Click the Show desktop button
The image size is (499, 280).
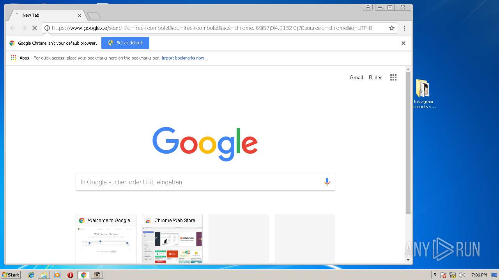pyautogui.click(x=494, y=275)
